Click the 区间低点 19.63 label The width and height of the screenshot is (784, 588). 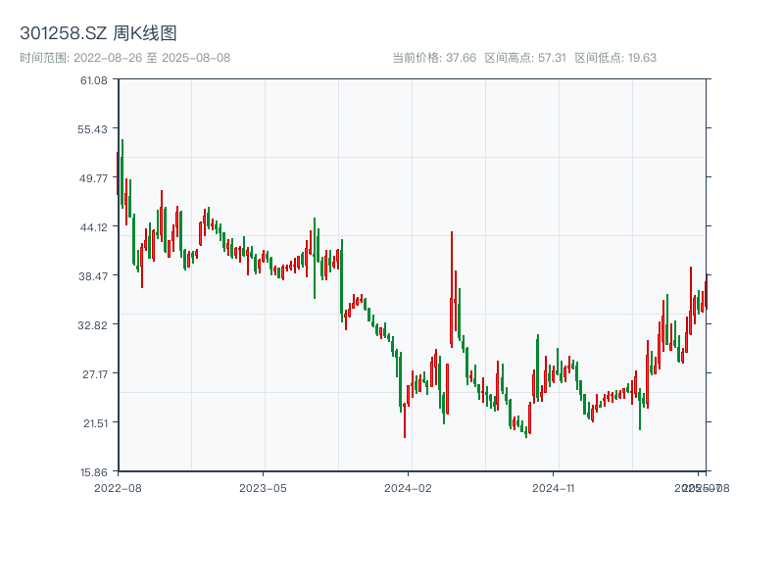614,58
